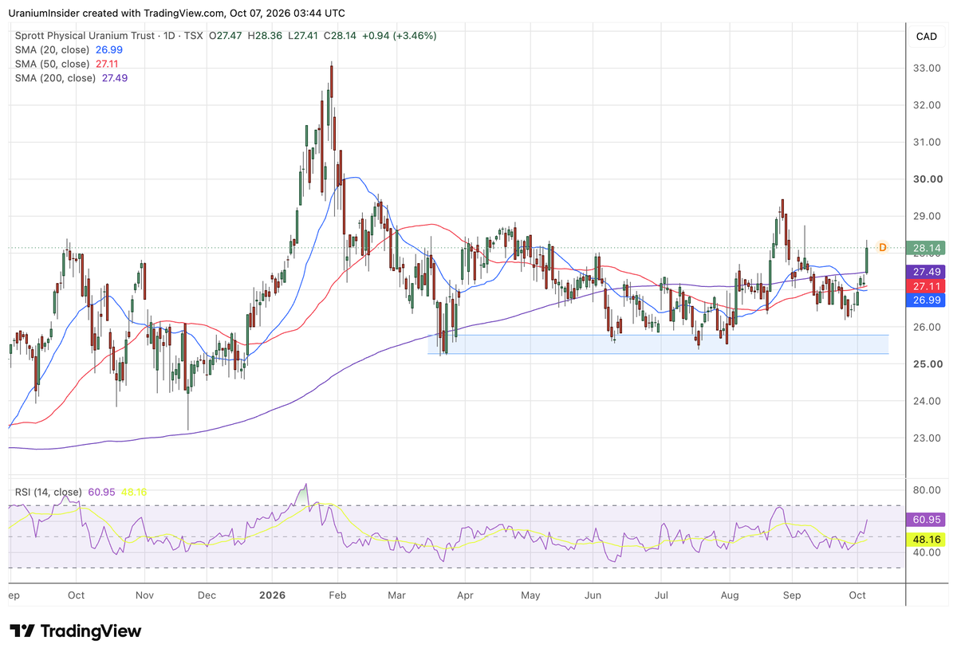The height and width of the screenshot is (656, 957).
Task: Click the CAD currency label
Action: 926,37
